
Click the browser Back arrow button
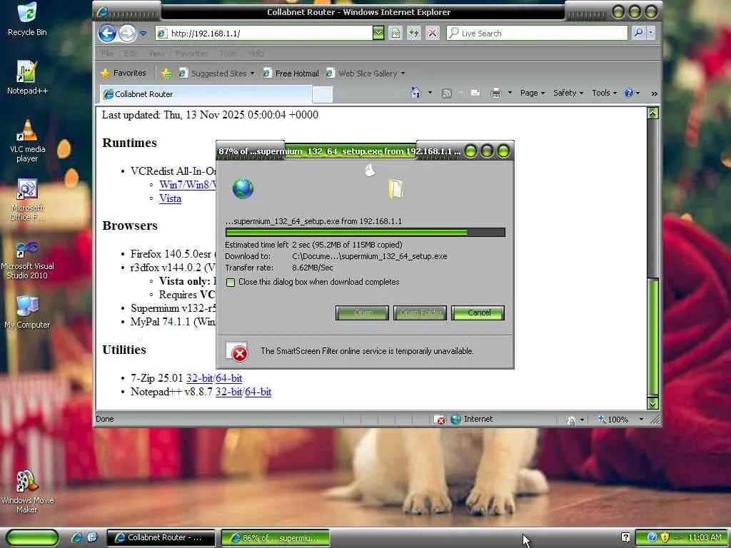(107, 33)
